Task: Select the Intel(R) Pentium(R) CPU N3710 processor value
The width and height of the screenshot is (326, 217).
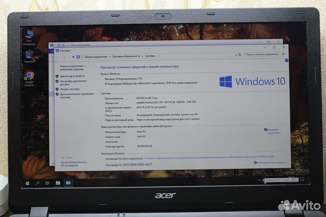Action: pyautogui.click(x=166, y=102)
